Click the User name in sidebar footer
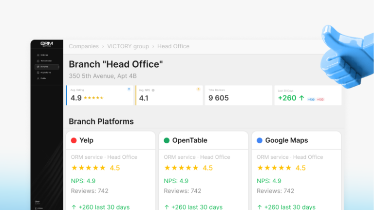This screenshot has width=374, height=210. pyautogui.click(x=37, y=202)
